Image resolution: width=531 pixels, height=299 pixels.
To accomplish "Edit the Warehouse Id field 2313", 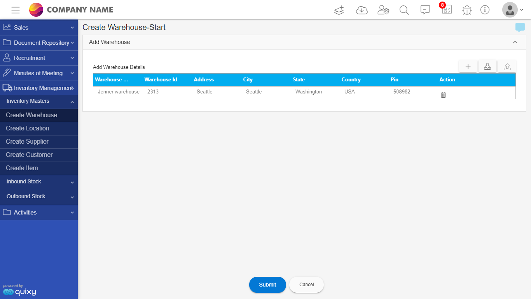I will (166, 92).
